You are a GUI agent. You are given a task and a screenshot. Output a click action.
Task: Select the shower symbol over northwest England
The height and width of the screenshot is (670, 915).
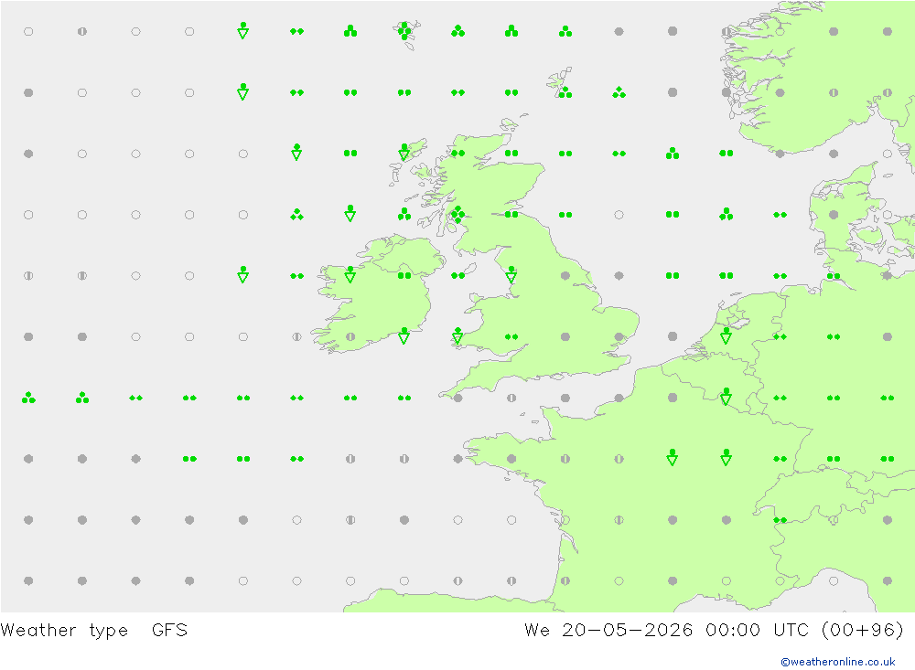coord(511,274)
